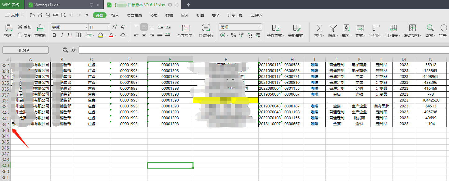Apply thousands separator style
449x181 pixels.
pyautogui.click(x=242, y=35)
